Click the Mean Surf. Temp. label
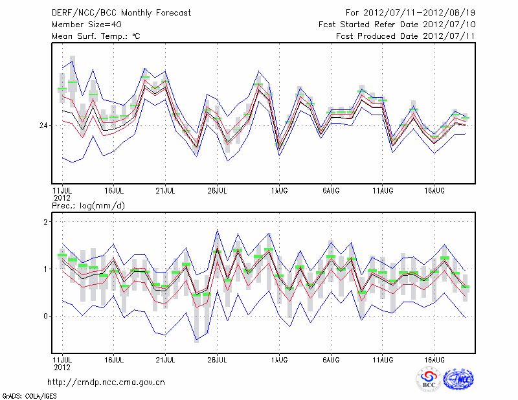 pos(95,36)
